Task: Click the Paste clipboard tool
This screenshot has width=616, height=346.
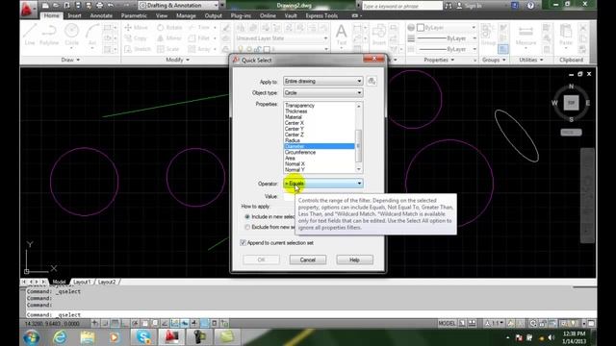Action: tap(566, 35)
